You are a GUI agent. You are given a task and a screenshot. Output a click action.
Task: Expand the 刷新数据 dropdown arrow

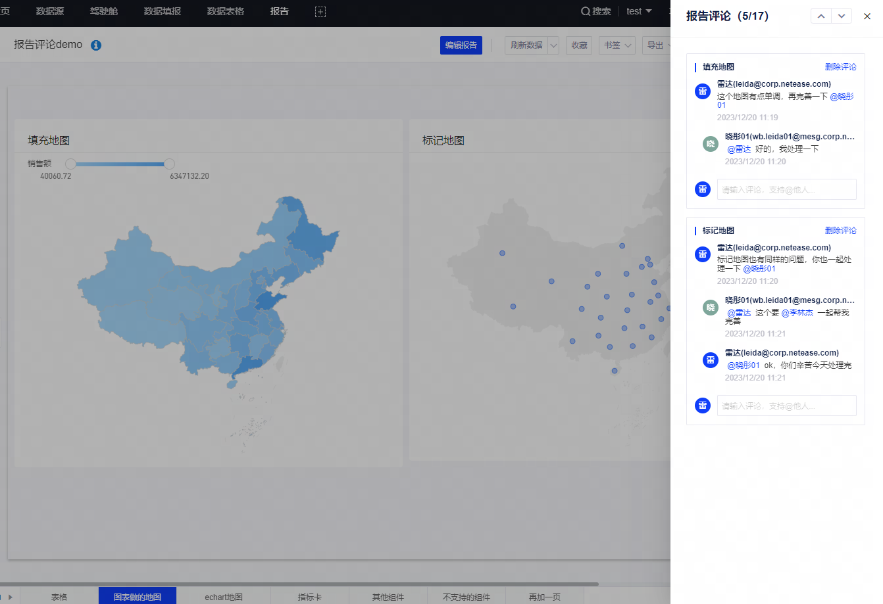tap(553, 45)
